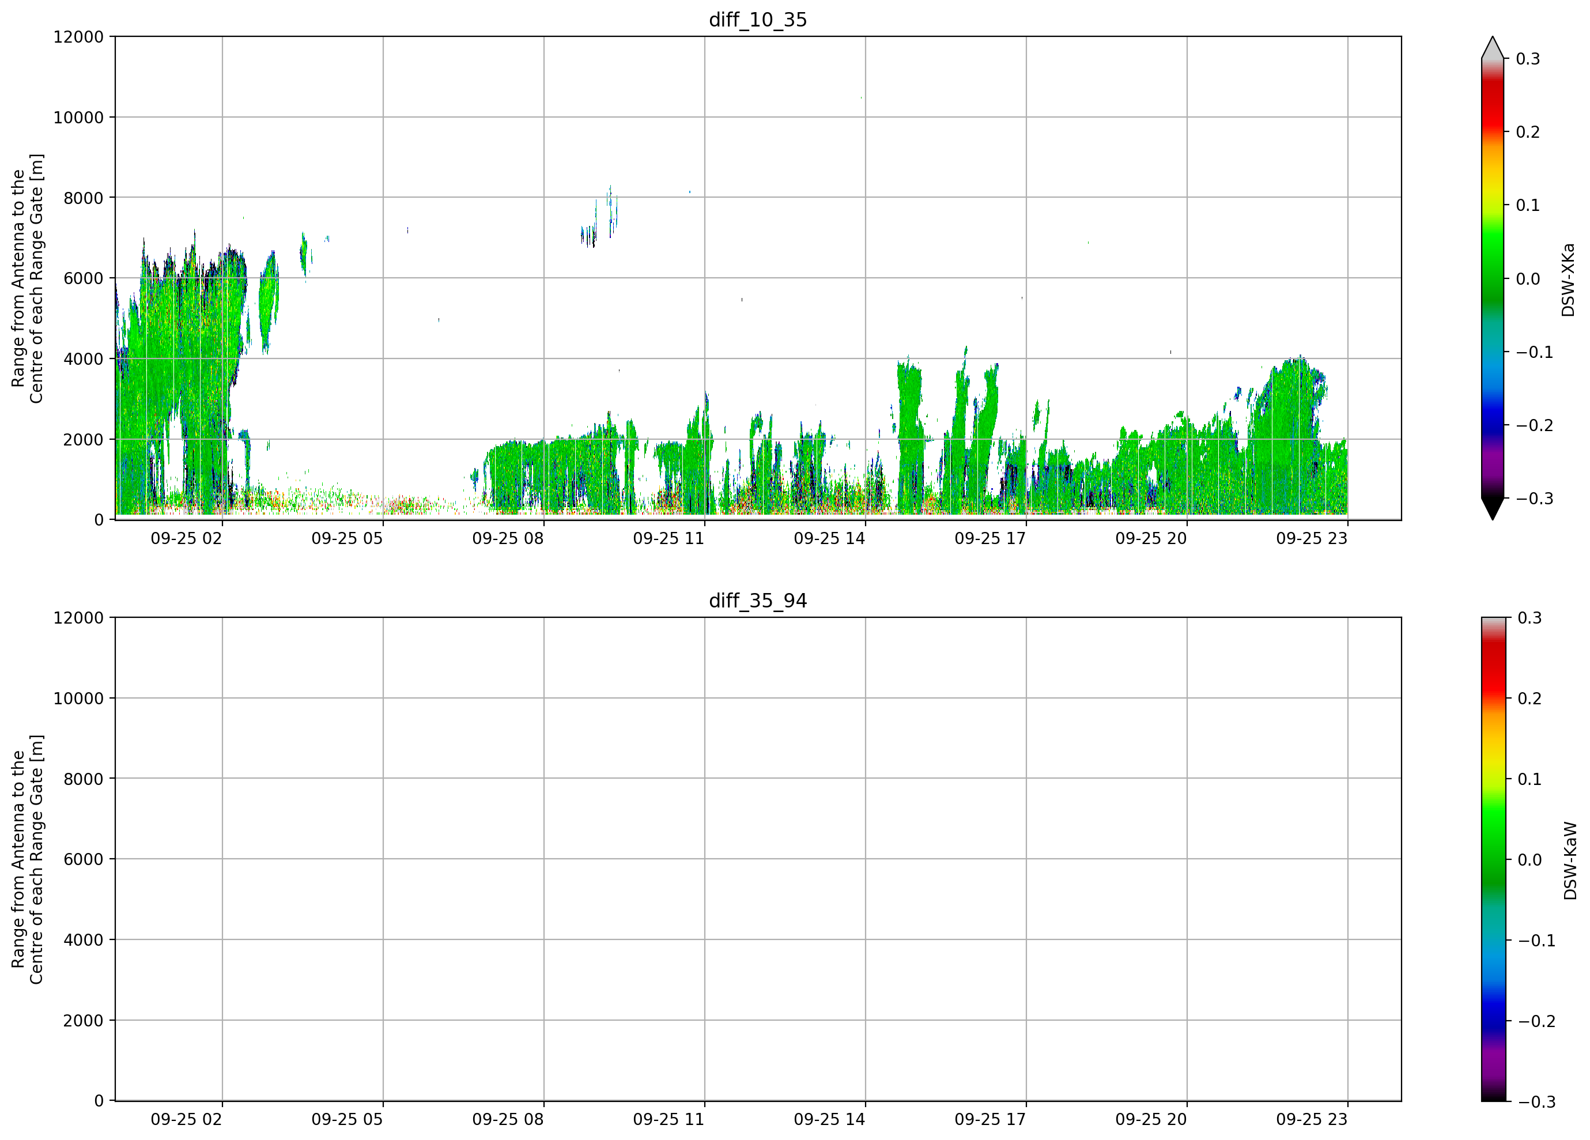Click the 0.1 tick on bottom colorbar
This screenshot has width=1590, height=1140.
tap(1529, 779)
